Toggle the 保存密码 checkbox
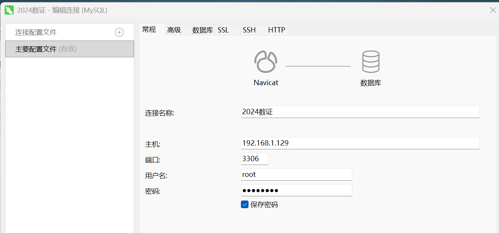 (x=245, y=204)
